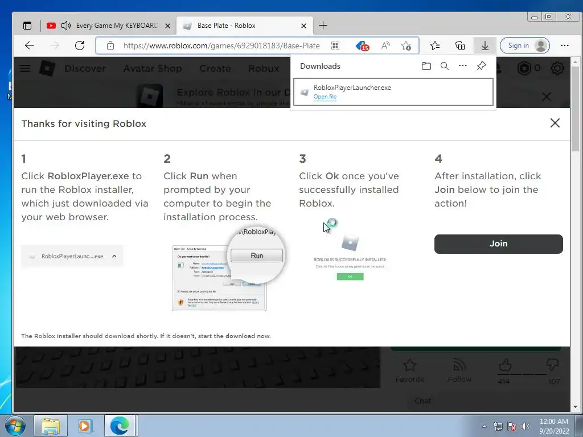Go back to previous page

click(30, 46)
